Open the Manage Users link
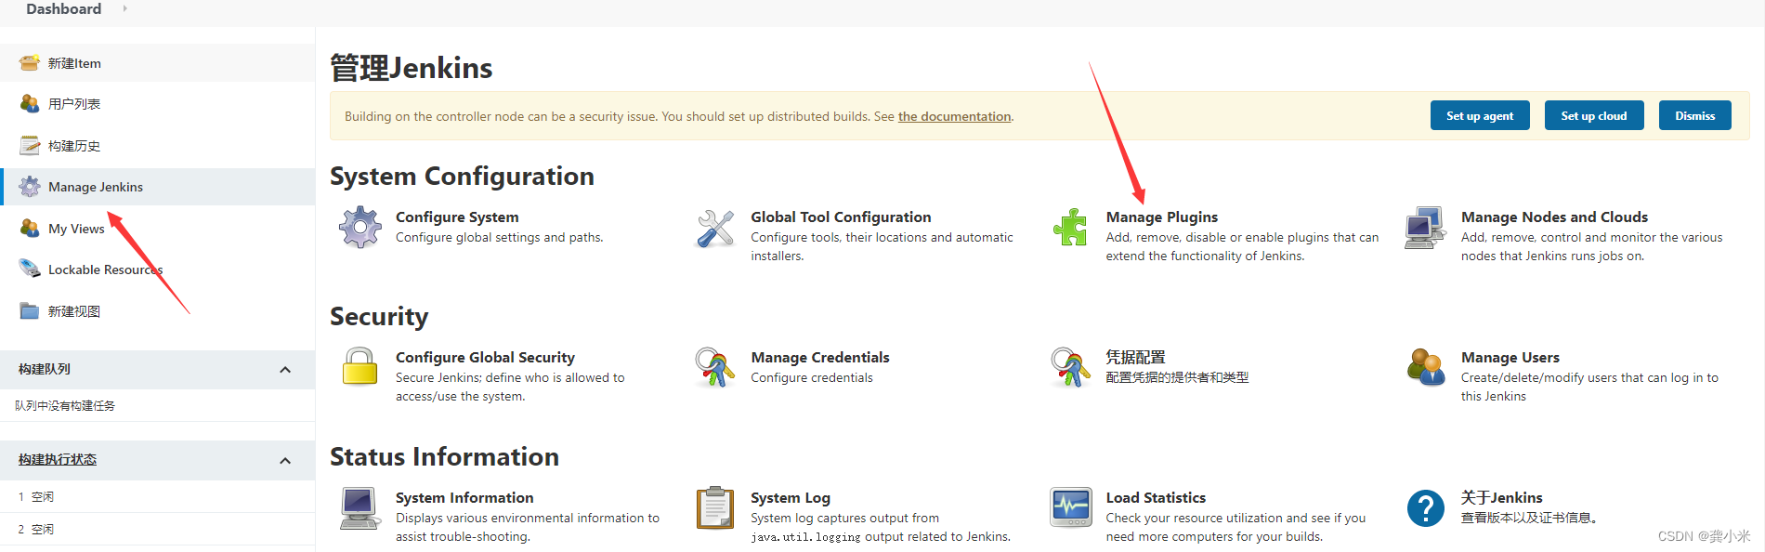 tap(1510, 357)
